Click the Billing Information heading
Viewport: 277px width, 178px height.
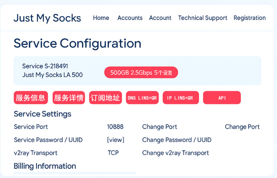(x=45, y=166)
